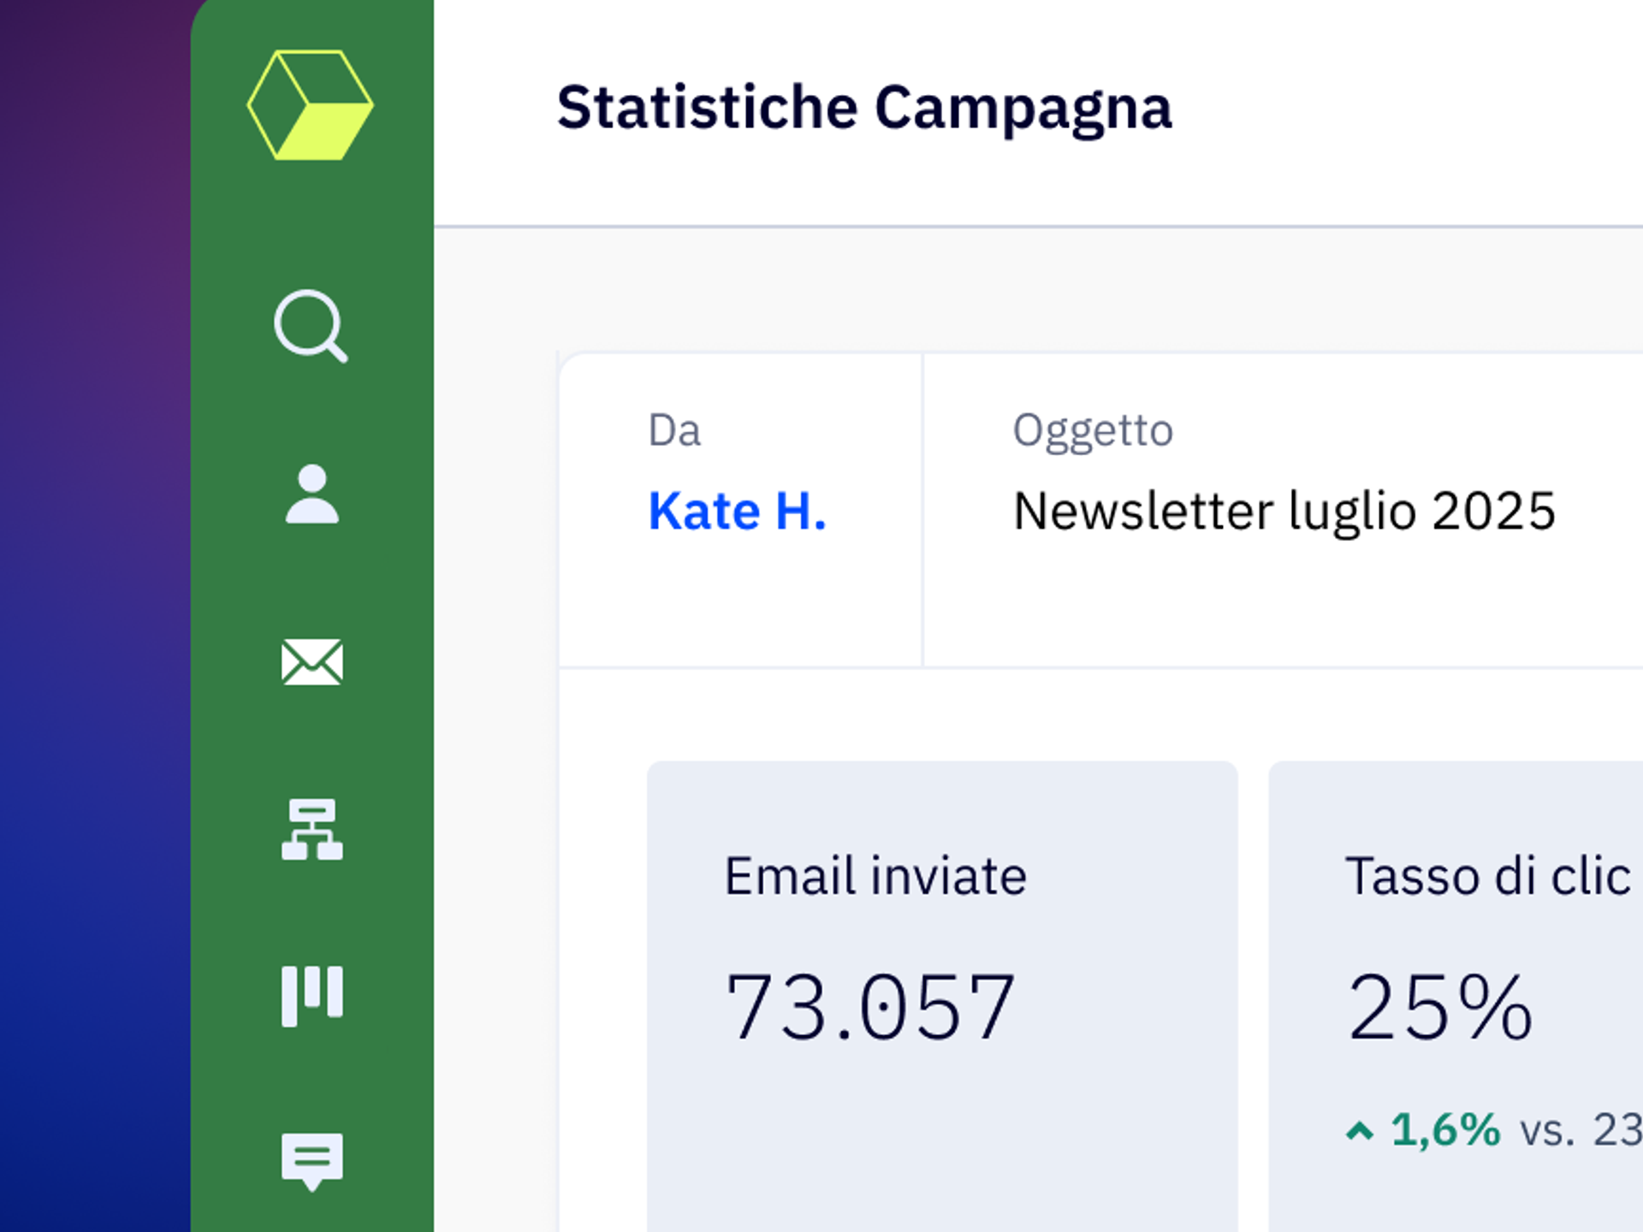Image resolution: width=1643 pixels, height=1232 pixels.
Task: Click the vs. 23 comparison text
Action: (x=1580, y=1130)
